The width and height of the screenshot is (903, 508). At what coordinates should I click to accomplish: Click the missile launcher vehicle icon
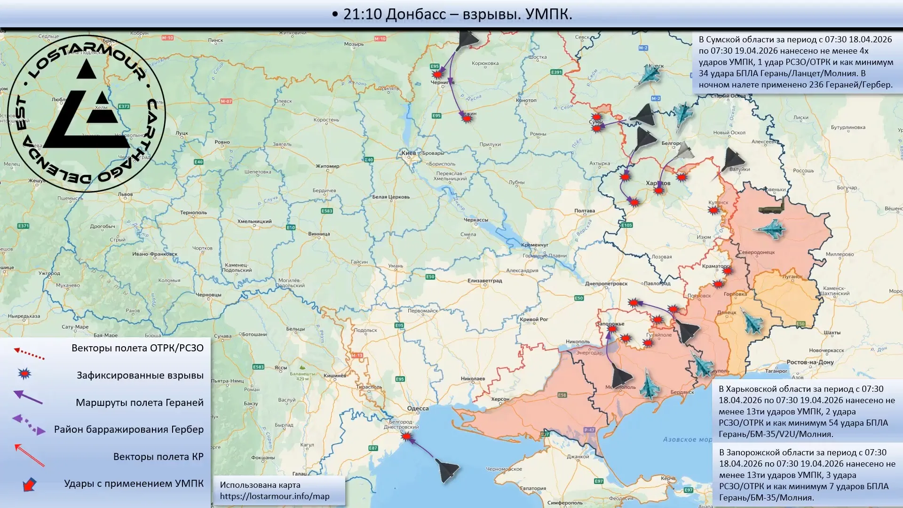771,207
